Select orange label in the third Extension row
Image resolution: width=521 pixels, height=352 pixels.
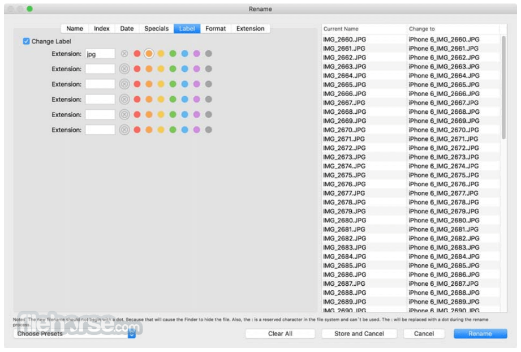point(149,84)
